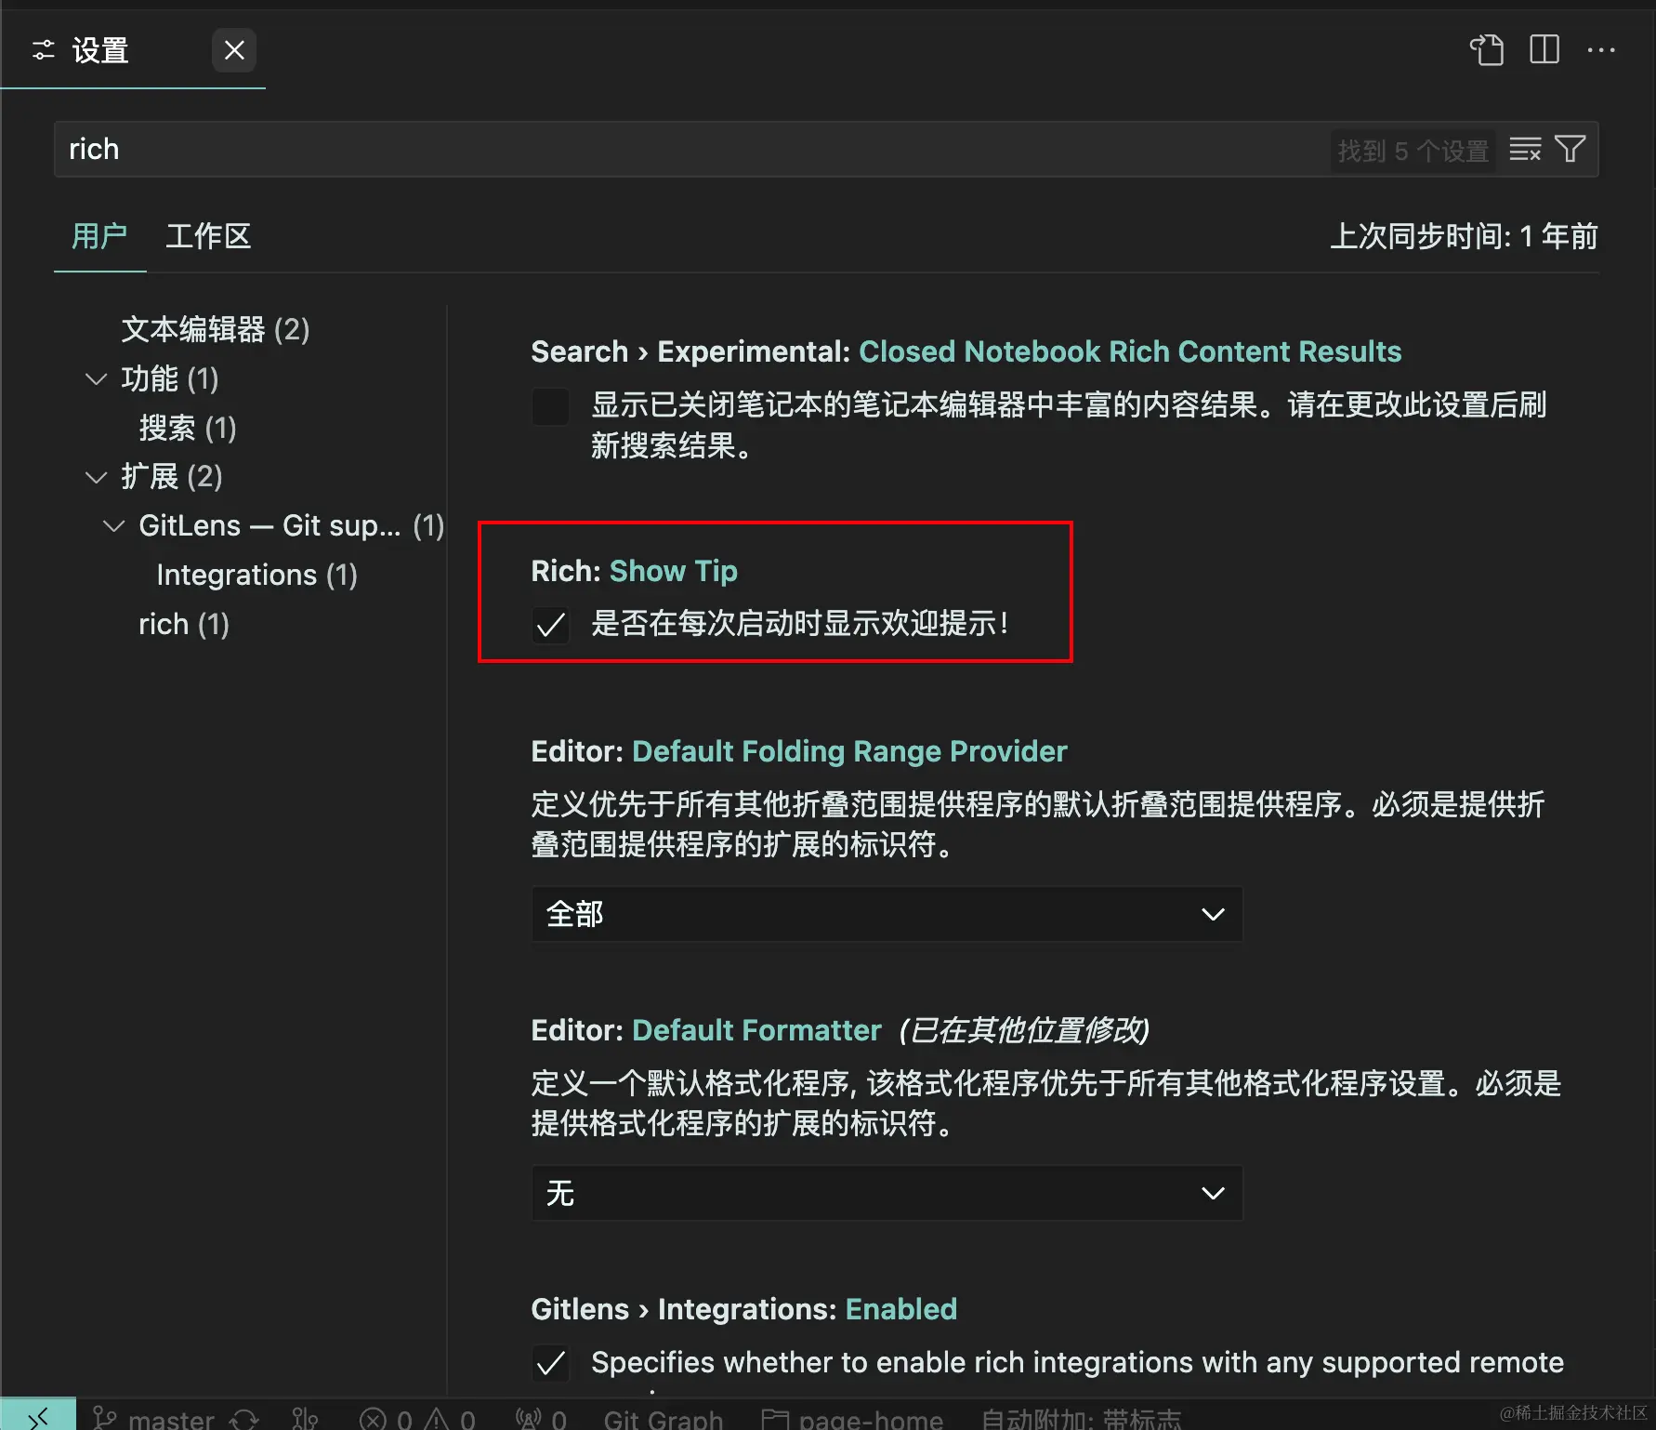Collapse the 功能 (1) tree chevron

[x=96, y=378]
